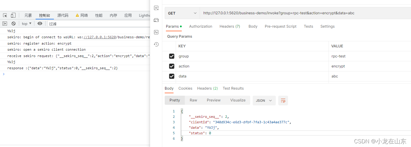Click the eye live expression icon
Viewport: 411px width, 147px height.
pos(40,23)
